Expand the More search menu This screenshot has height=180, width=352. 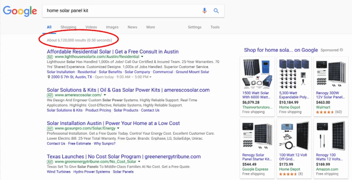coord(151,27)
